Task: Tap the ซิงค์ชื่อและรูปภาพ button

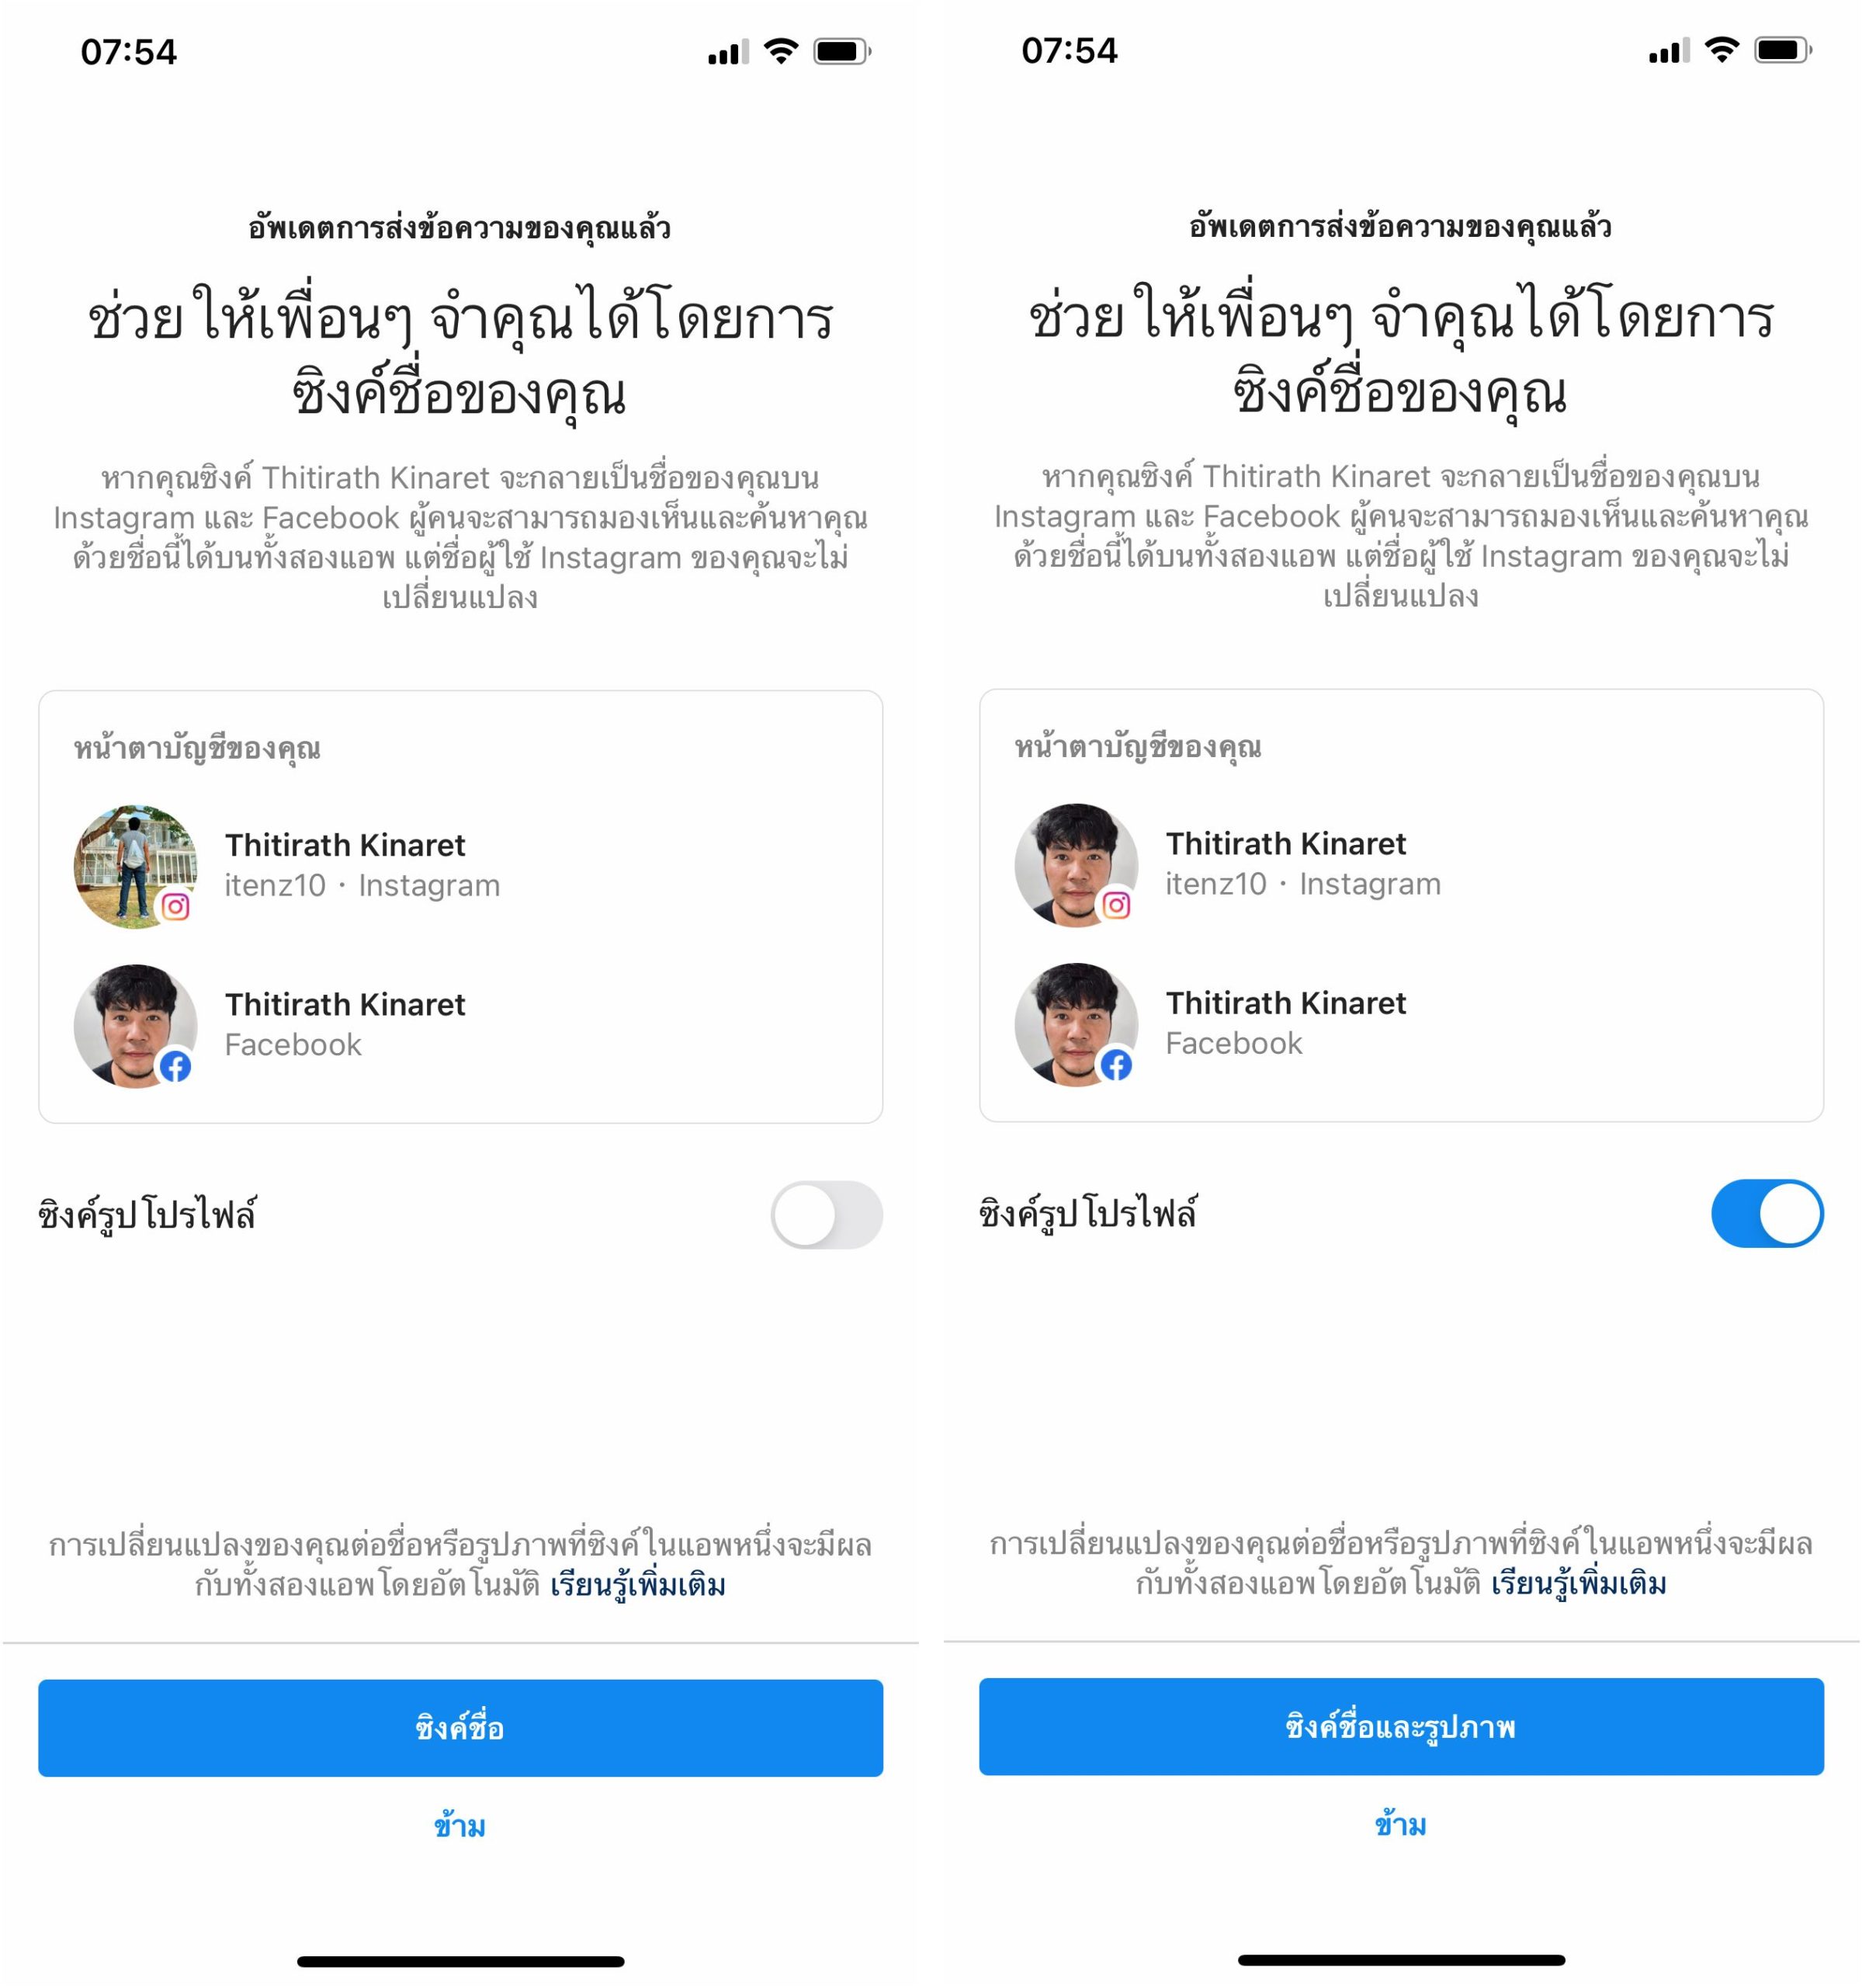Action: point(1401,1727)
